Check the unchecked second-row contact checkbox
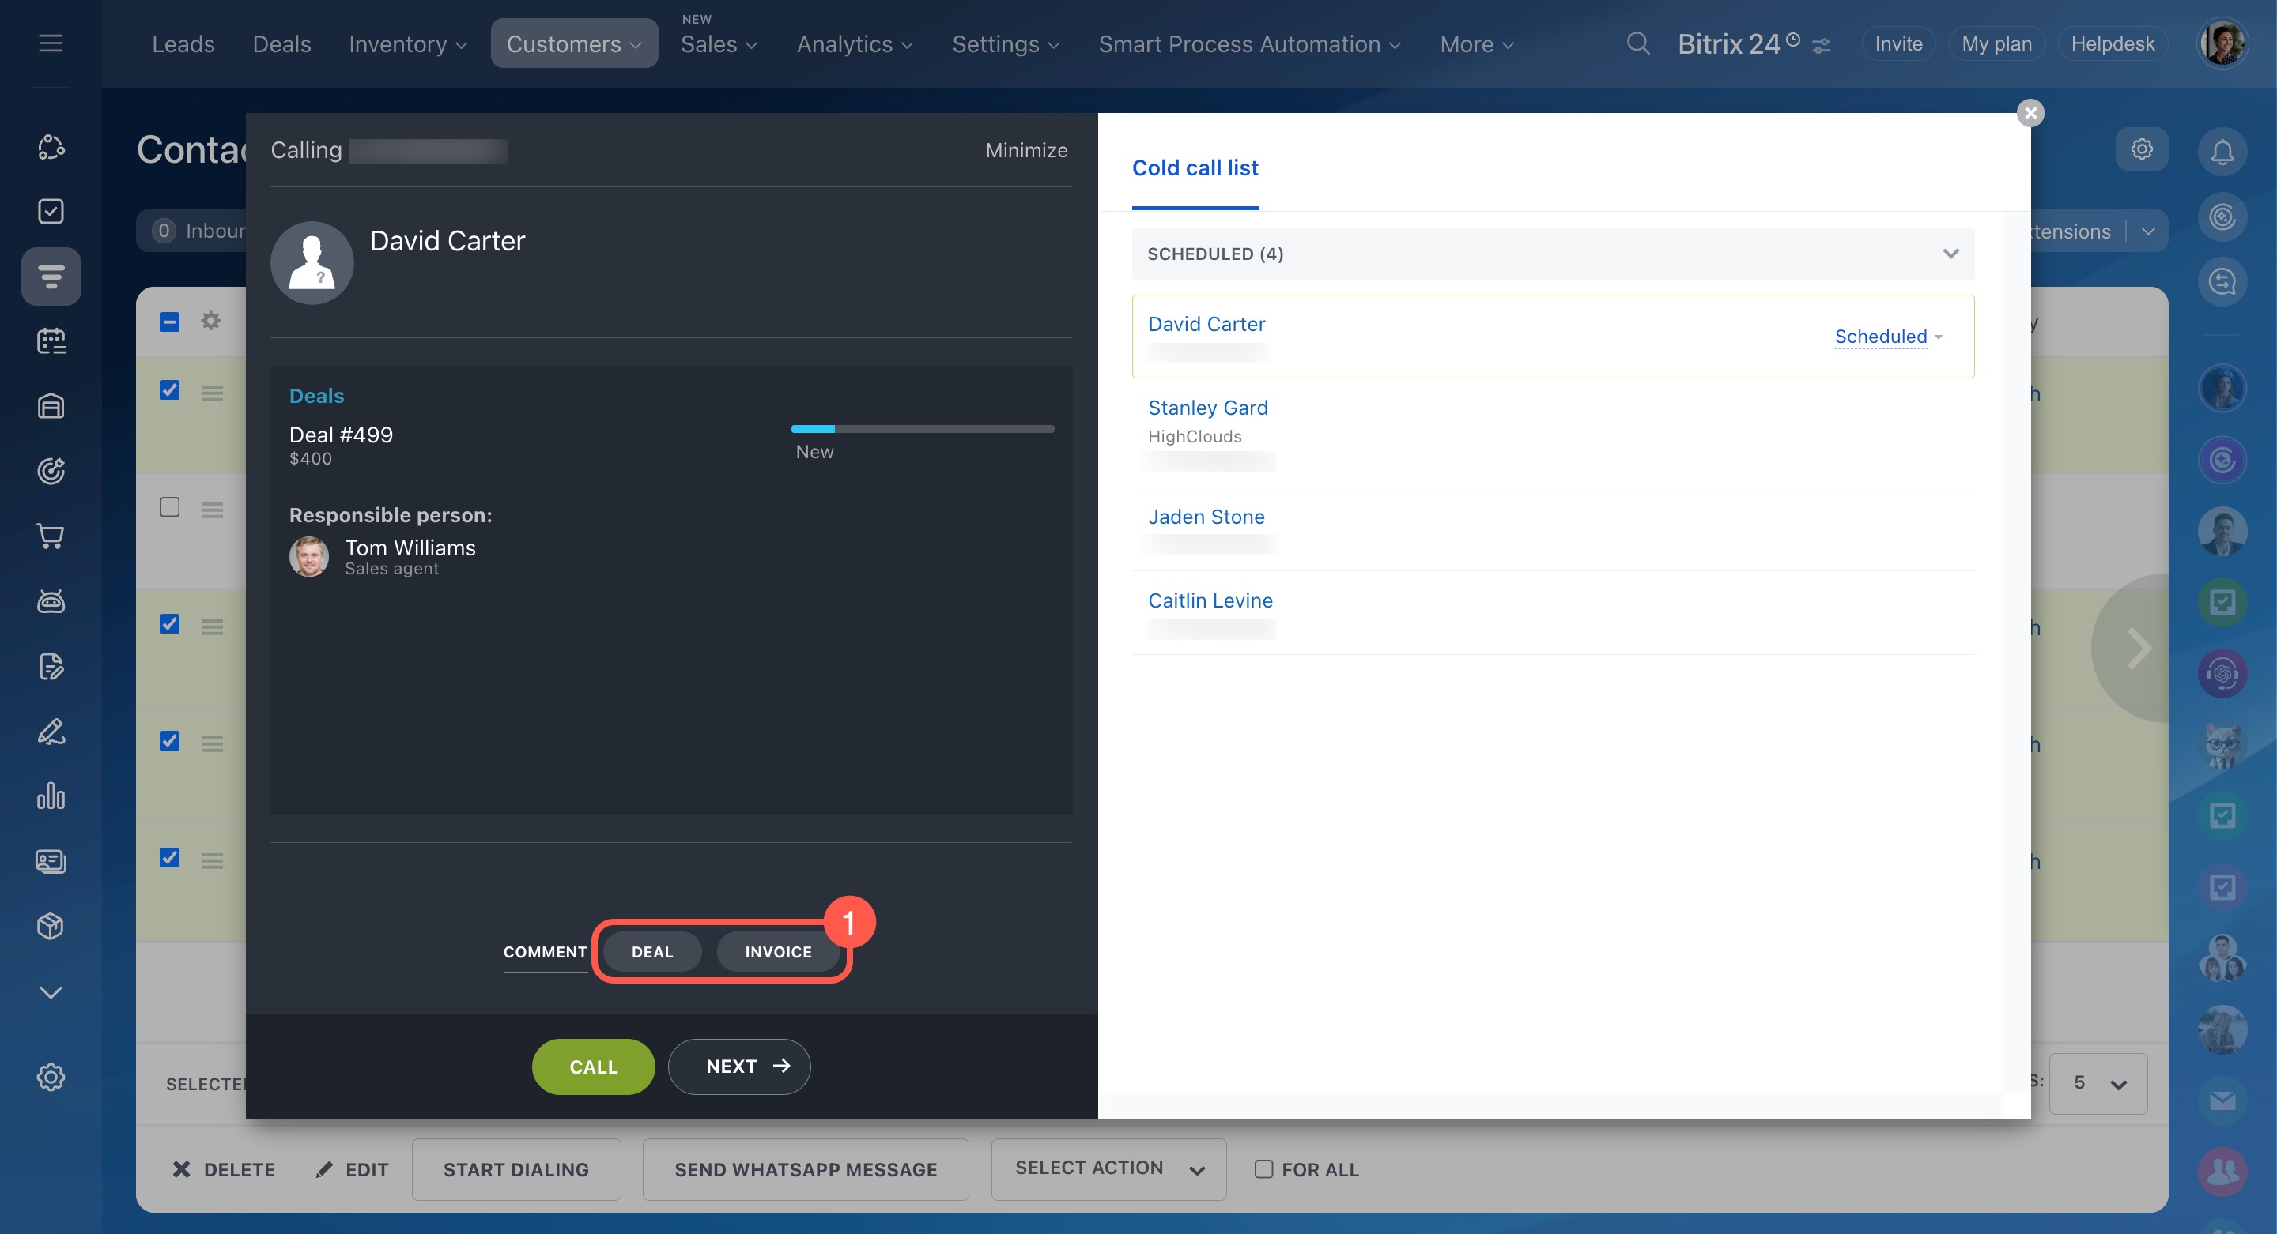 170,507
